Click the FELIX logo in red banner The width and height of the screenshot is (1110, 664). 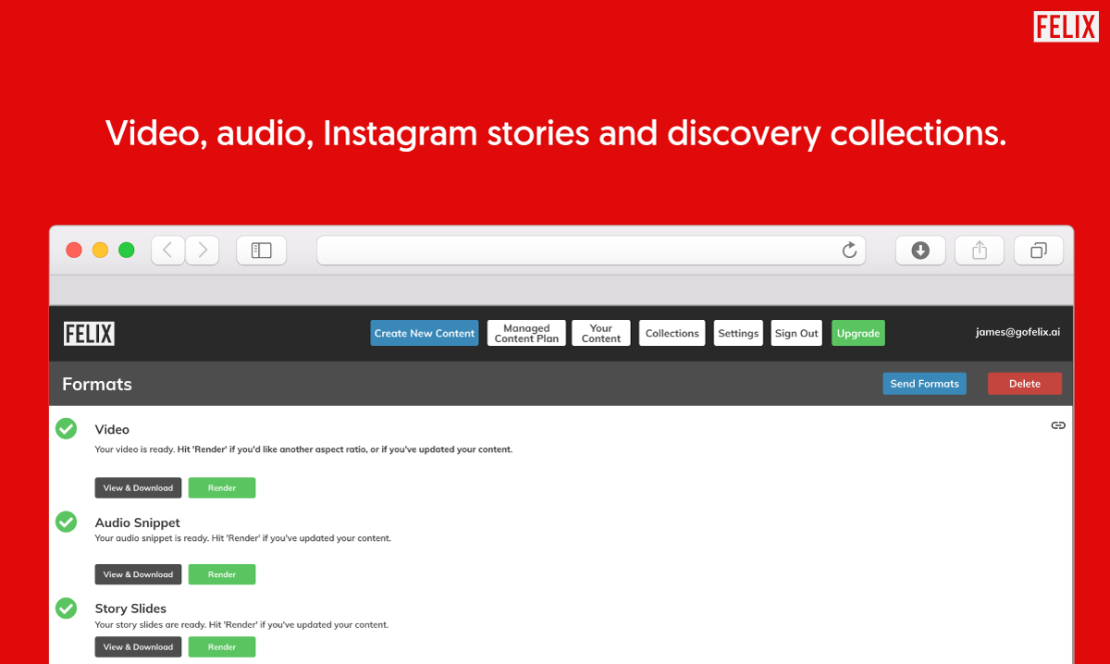(1066, 27)
